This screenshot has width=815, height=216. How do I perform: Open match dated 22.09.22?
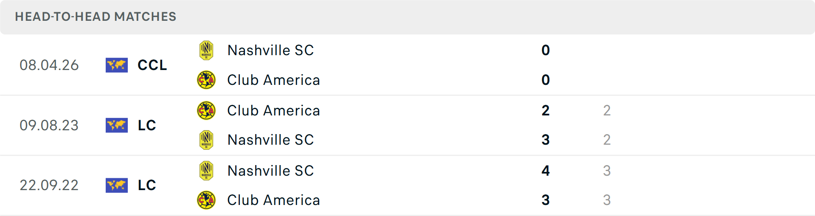[49, 185]
